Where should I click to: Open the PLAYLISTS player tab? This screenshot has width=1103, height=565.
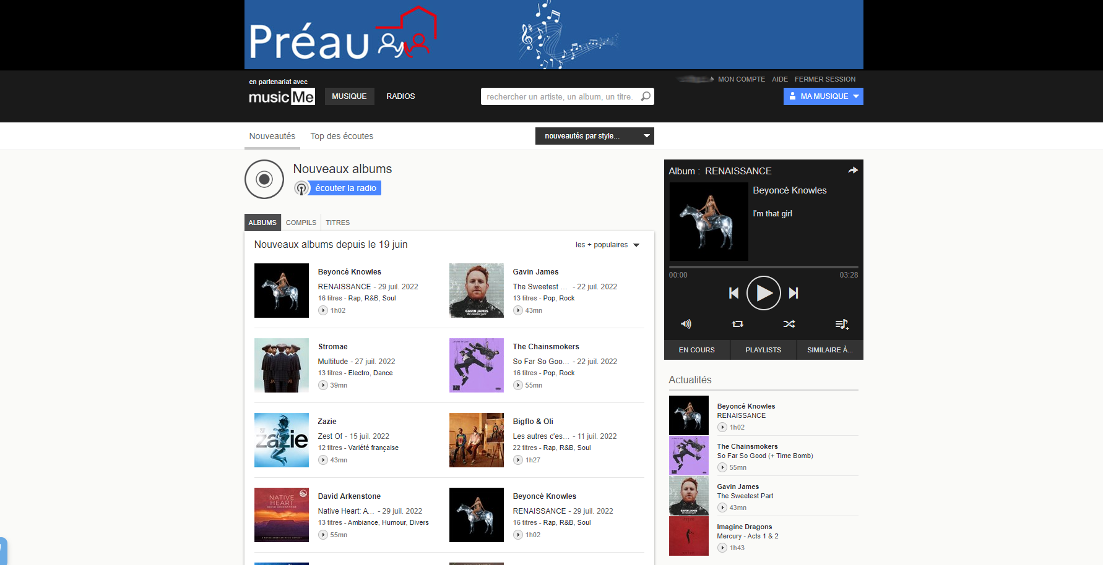point(763,350)
